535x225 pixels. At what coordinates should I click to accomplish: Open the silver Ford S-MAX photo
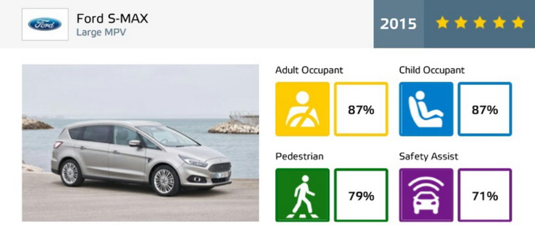(x=140, y=143)
